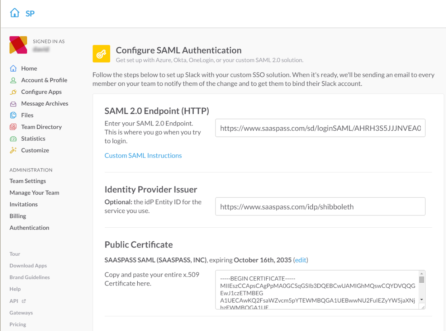Image resolution: width=446 pixels, height=331 pixels.
Task: Click the home icon in the top header
Action: coord(15,13)
